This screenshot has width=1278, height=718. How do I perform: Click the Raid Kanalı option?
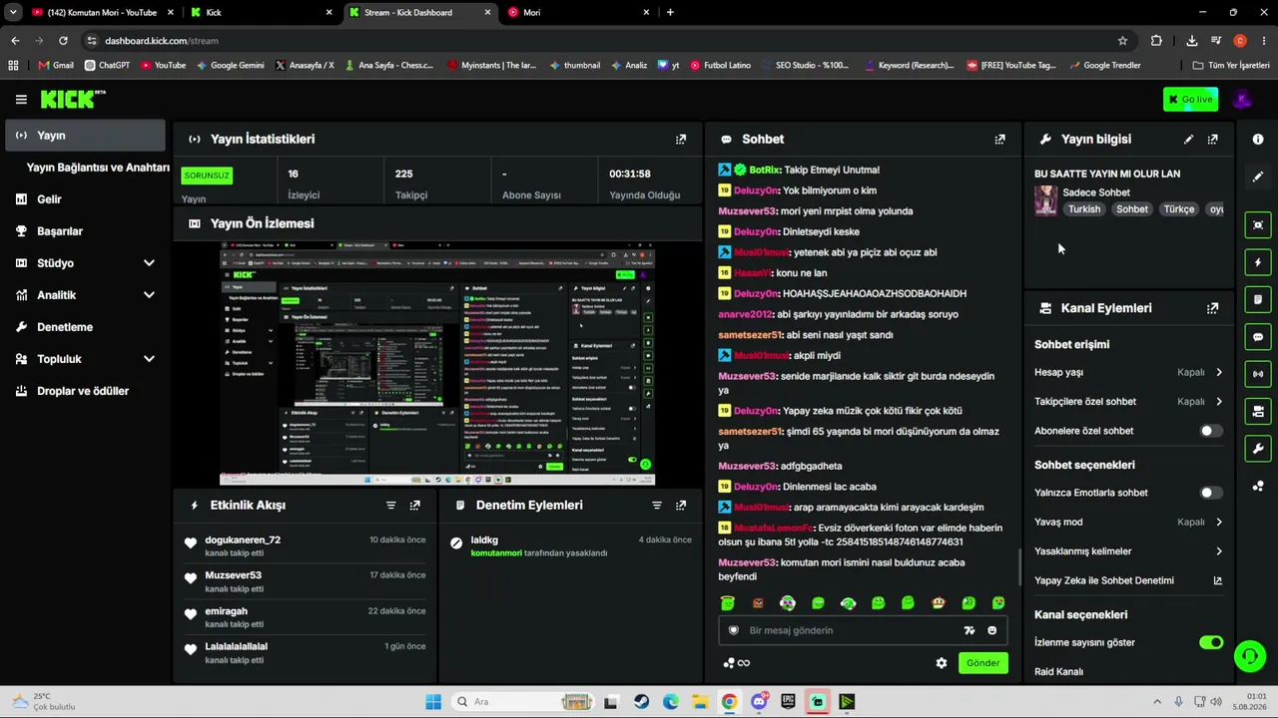(x=1058, y=672)
